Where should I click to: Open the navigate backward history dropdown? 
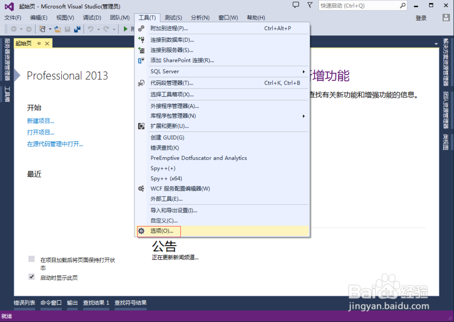(21, 29)
